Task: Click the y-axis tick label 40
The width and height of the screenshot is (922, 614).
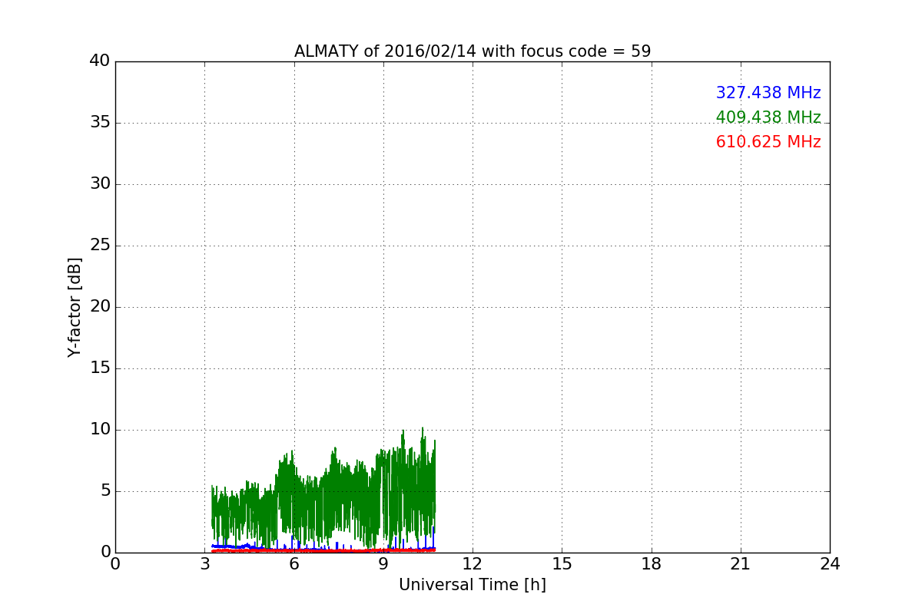Action: tap(99, 61)
